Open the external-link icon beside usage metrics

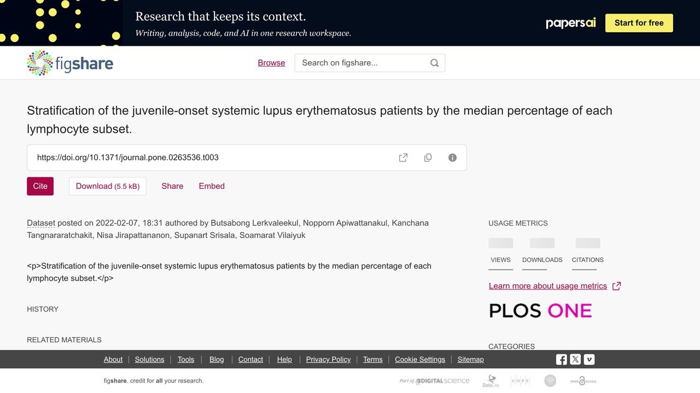616,286
